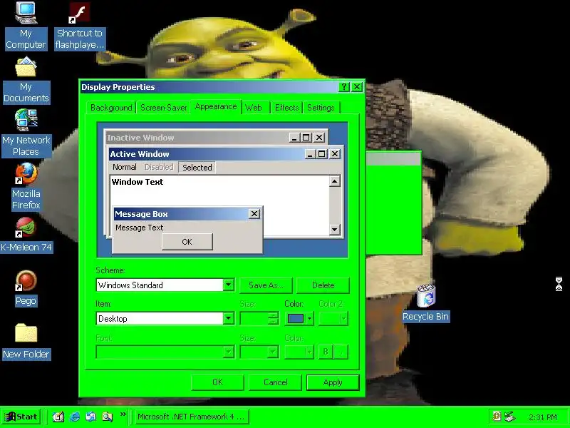Click the Delete scheme button

tap(323, 285)
